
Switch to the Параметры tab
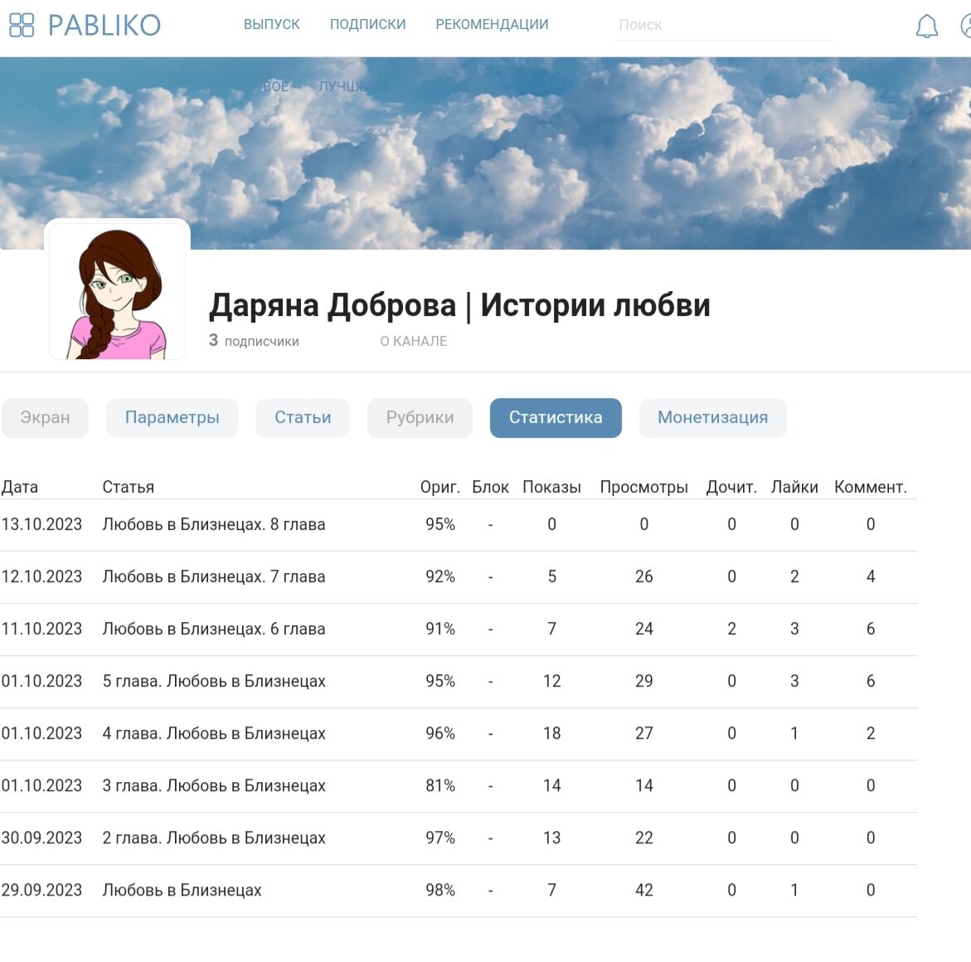click(x=172, y=417)
